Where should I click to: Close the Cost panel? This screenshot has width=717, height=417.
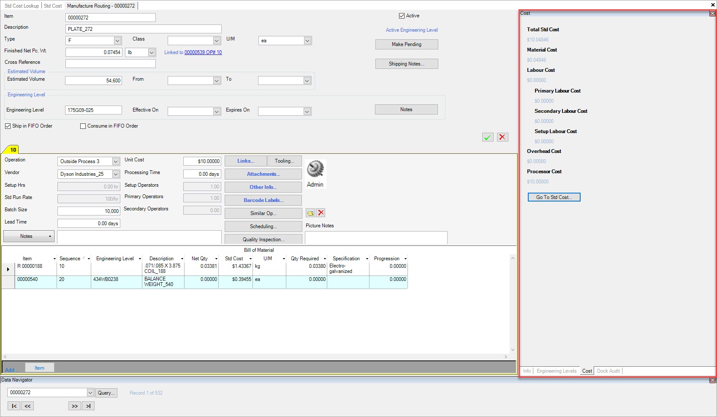712,14
